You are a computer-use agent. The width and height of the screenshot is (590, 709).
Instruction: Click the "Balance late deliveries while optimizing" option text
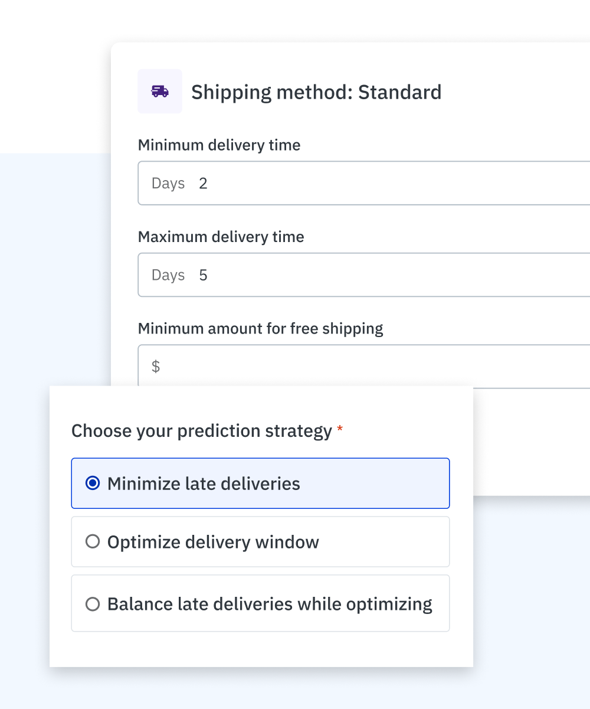pos(270,604)
